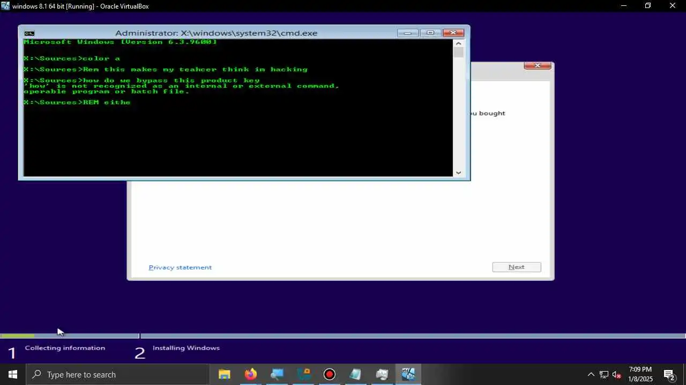Click the cmd scrollbar up arrow
This screenshot has width=686, height=385.
[x=458, y=43]
